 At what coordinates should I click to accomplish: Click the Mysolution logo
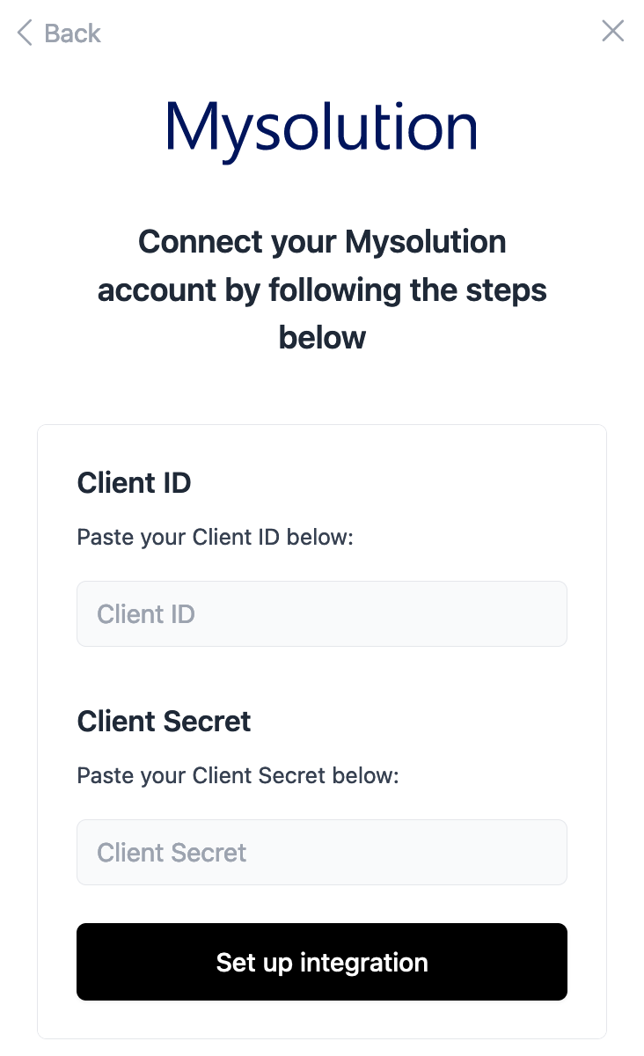point(322,128)
